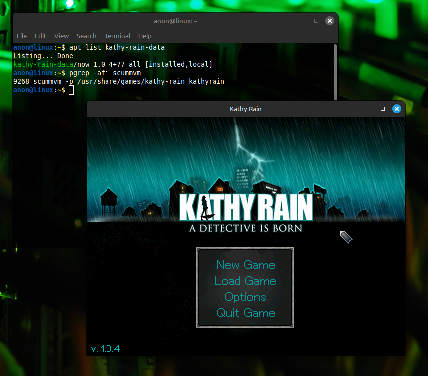Image resolution: width=428 pixels, height=376 pixels.
Task: Click the anon@linux terminal title bar
Action: [x=175, y=21]
